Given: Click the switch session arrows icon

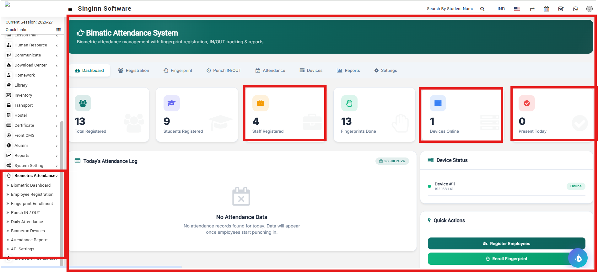Looking at the screenshot, I should tap(532, 9).
